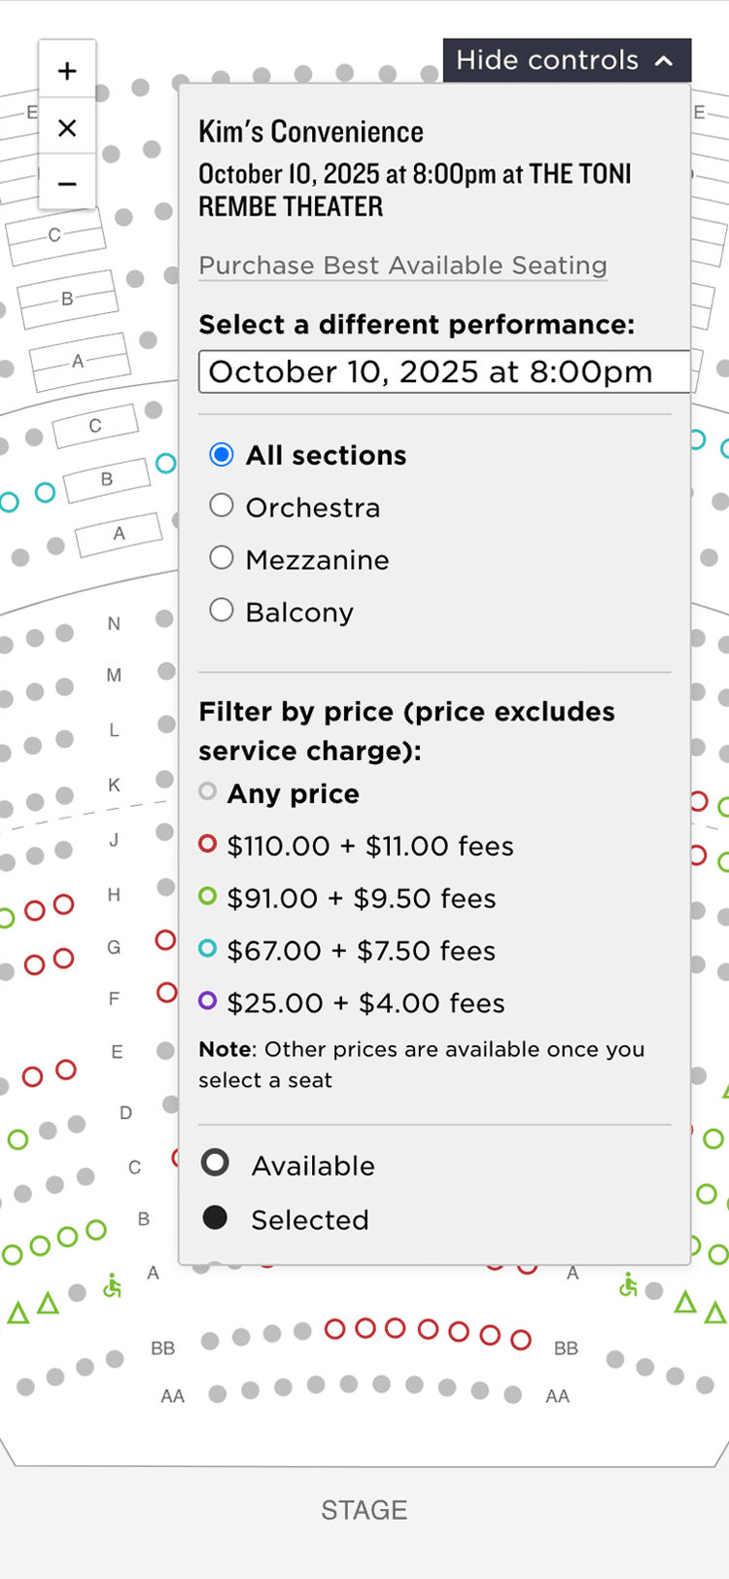This screenshot has height=1579, width=729.
Task: Click the right wheelchair accessible seat icon
Action: click(629, 1285)
